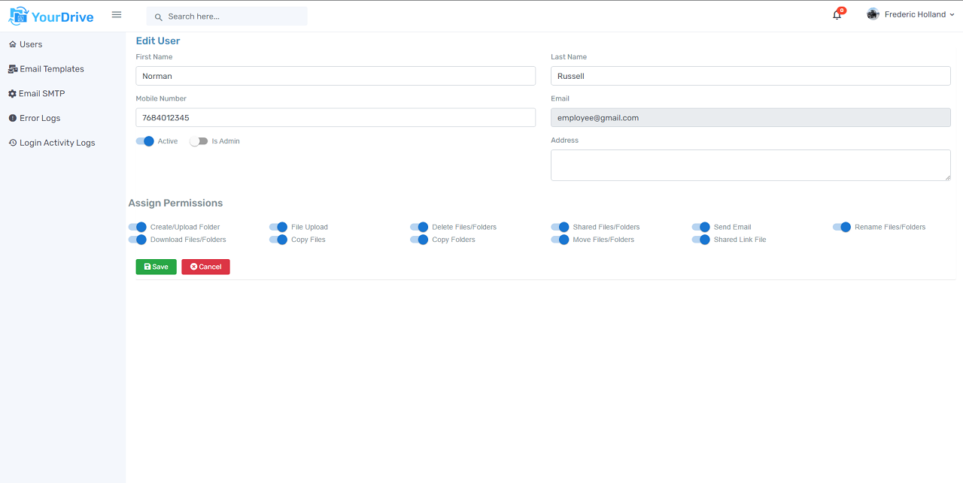963x483 pixels.
Task: Click the Mobile Number field
Action: (x=336, y=117)
